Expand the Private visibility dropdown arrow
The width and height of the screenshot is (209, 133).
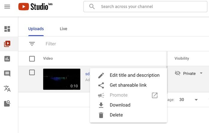click(x=201, y=73)
